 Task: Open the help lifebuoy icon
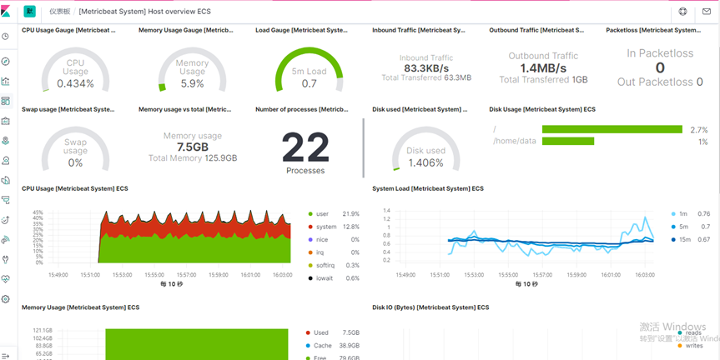(682, 12)
